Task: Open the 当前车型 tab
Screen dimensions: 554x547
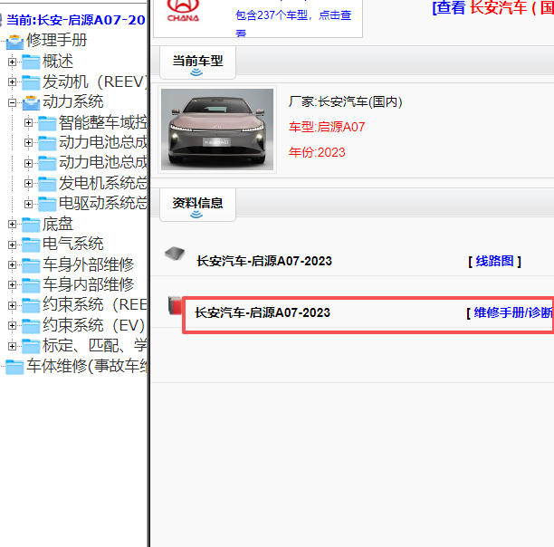Action: point(197,62)
